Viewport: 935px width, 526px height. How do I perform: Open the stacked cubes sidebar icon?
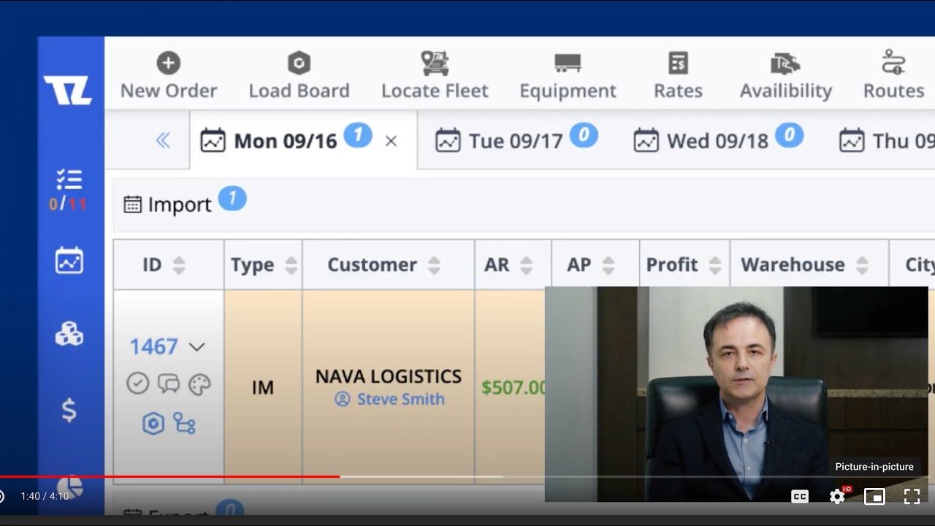tap(69, 335)
